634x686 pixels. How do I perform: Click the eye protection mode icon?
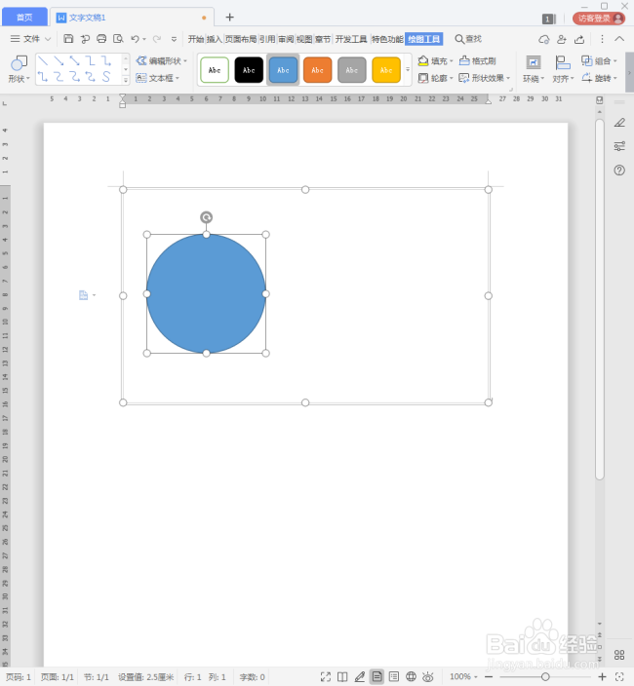click(x=428, y=677)
